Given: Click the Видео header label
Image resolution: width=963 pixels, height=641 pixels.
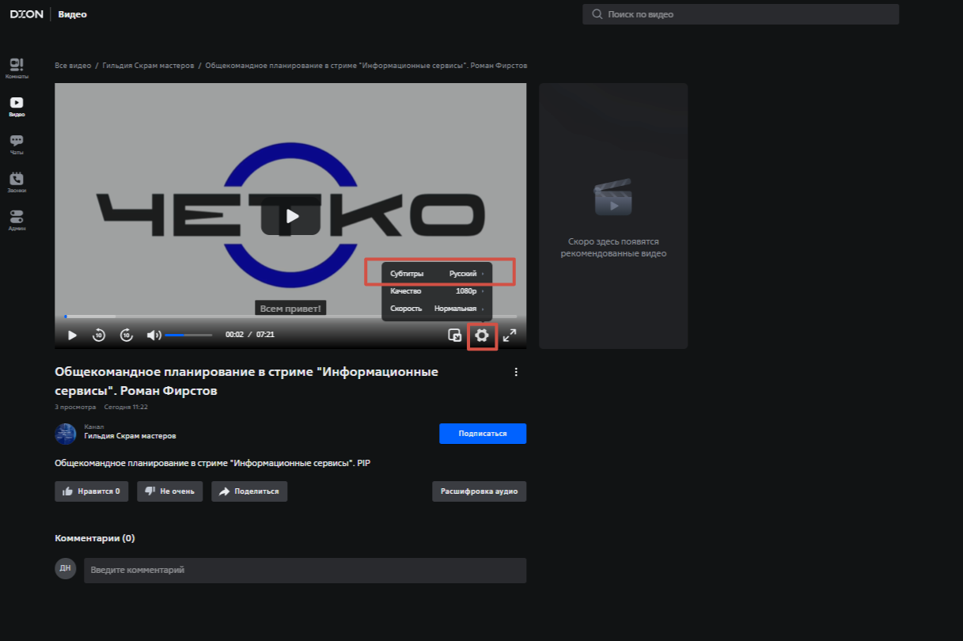Looking at the screenshot, I should [x=73, y=14].
